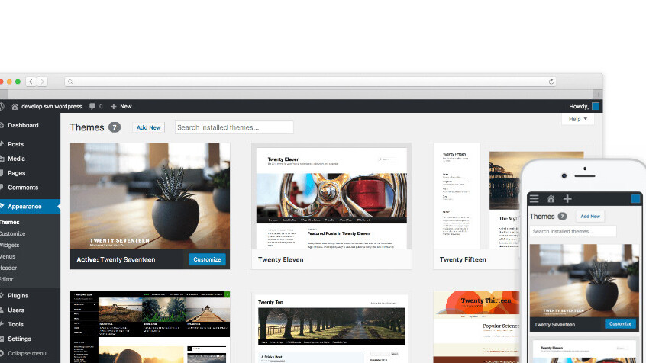Expand the Help dropdown tab
The image size is (646, 363).
[x=577, y=119]
